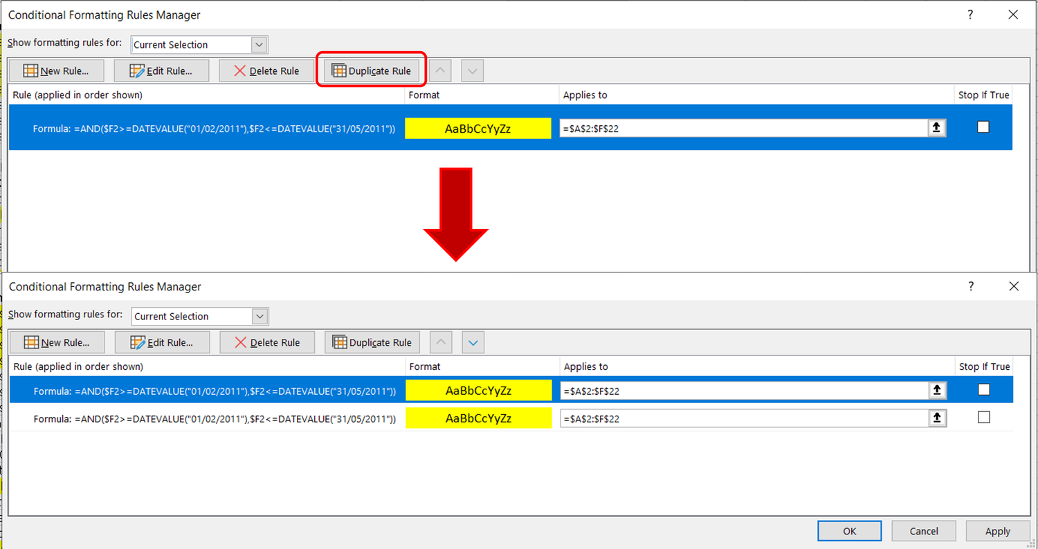
Task: Click the Duplicate Rule icon in bottom dialog
Action: coord(339,342)
